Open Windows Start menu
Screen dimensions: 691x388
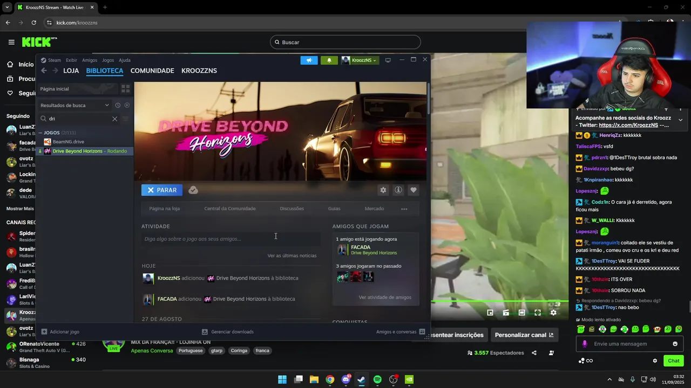coord(282,379)
